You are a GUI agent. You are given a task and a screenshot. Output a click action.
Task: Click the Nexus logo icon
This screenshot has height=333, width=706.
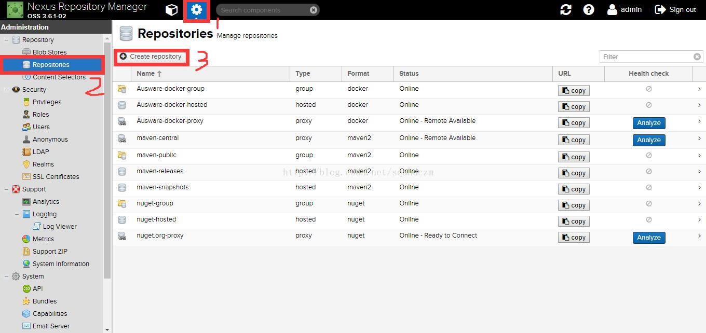click(15, 10)
